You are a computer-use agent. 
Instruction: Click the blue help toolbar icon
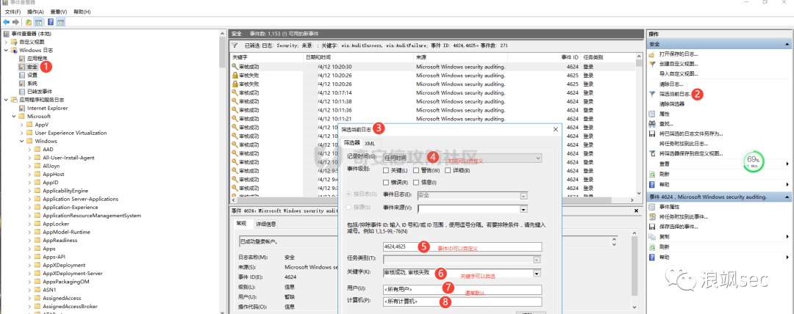point(51,22)
